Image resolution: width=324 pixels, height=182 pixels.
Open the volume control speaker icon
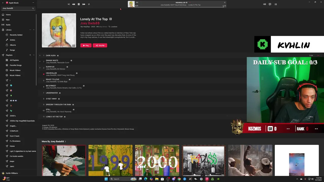[265, 4]
